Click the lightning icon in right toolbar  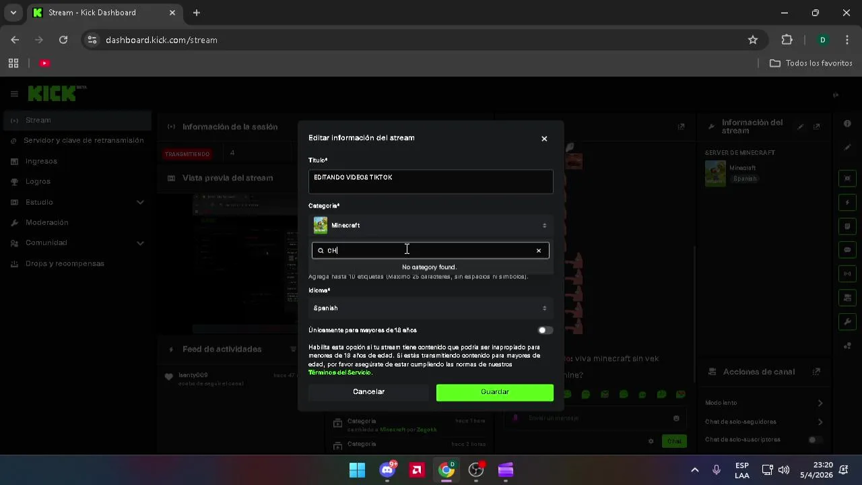point(847,202)
